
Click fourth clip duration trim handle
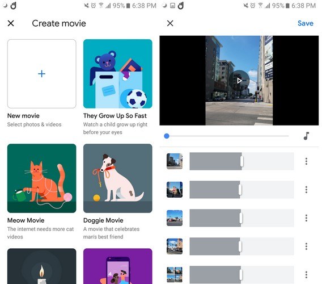coord(240,247)
